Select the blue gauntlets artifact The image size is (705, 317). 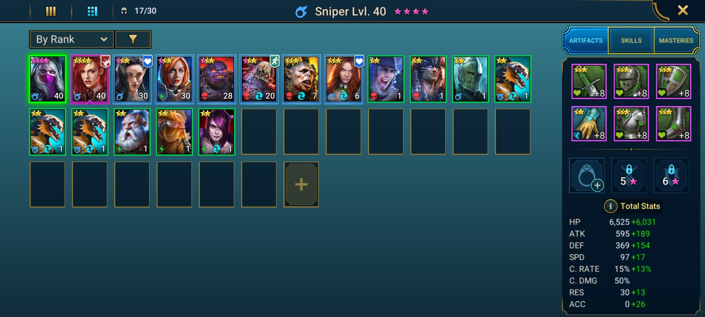pyautogui.click(x=589, y=124)
